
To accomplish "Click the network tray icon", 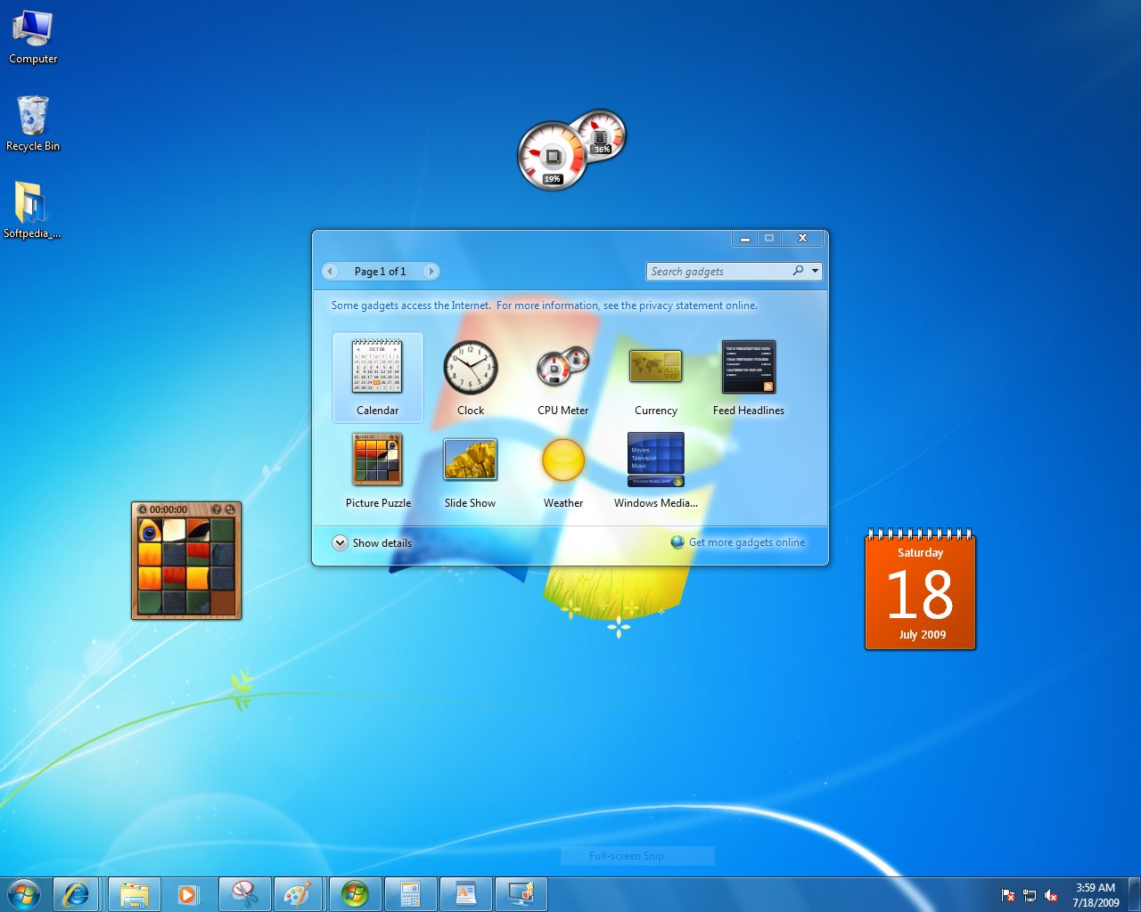I will 1030,895.
